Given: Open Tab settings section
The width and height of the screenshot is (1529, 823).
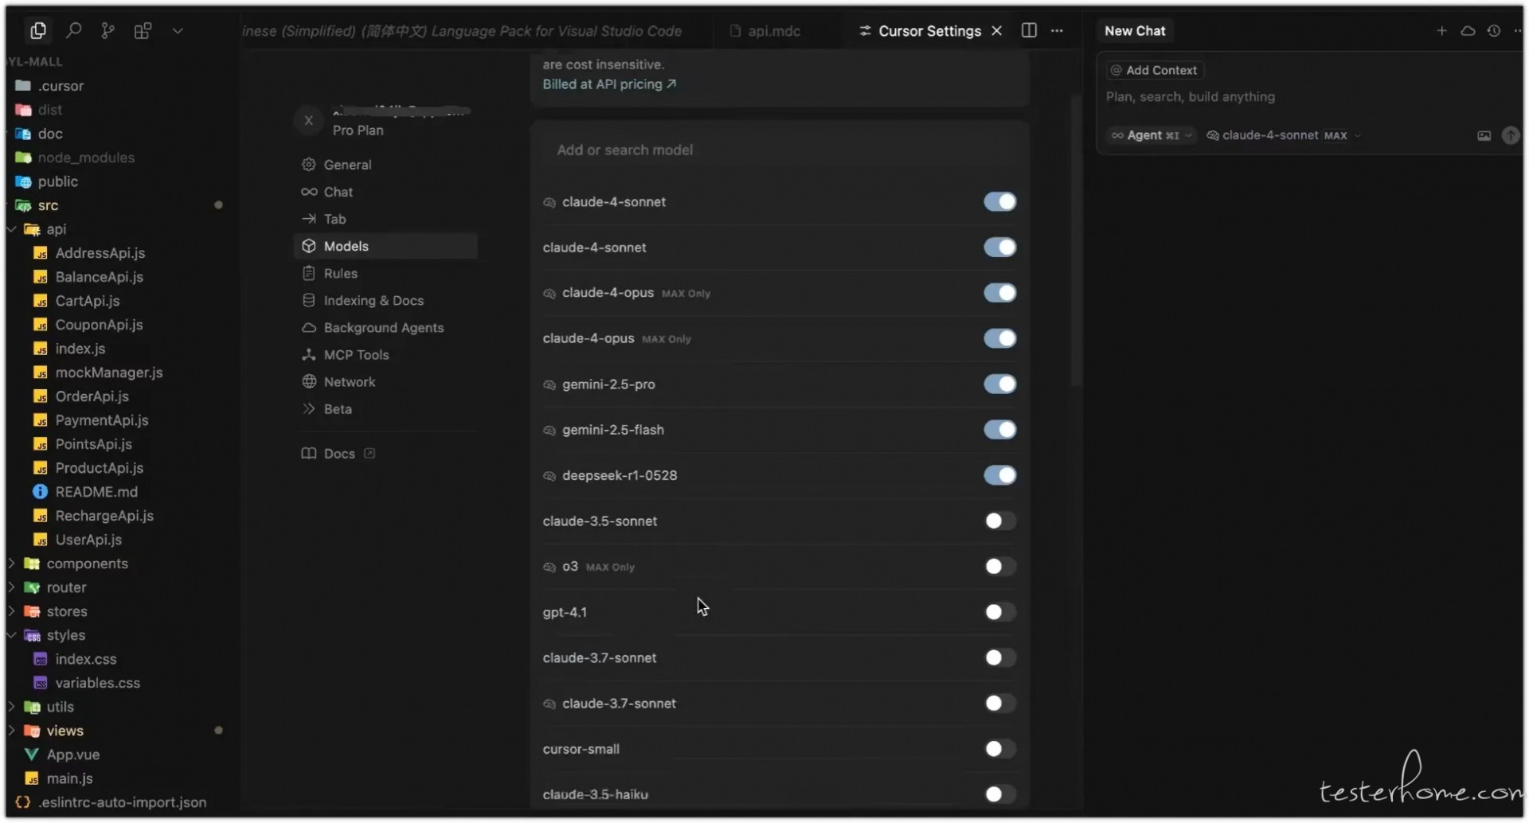Looking at the screenshot, I should pos(385,219).
